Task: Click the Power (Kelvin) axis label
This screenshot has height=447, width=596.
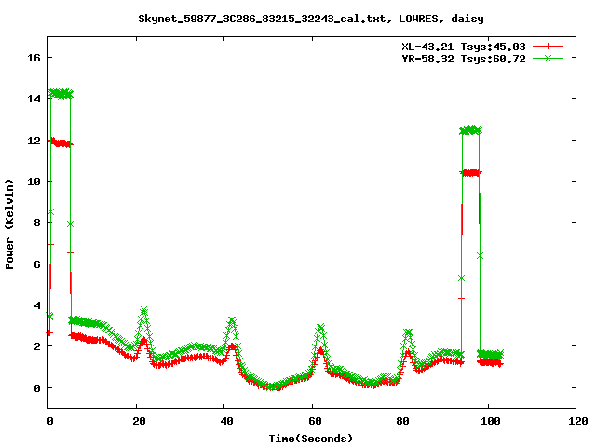Action: coord(9,224)
